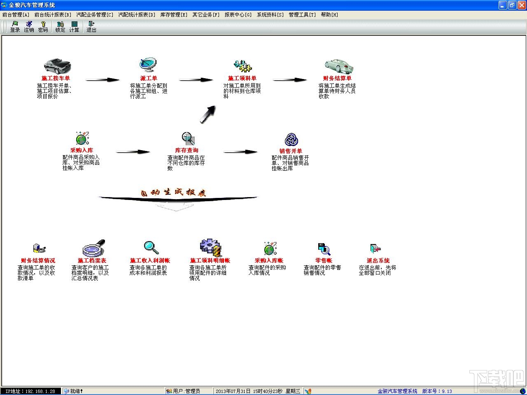Open the 汽配统计报表[D] menu

pyautogui.click(x=137, y=14)
